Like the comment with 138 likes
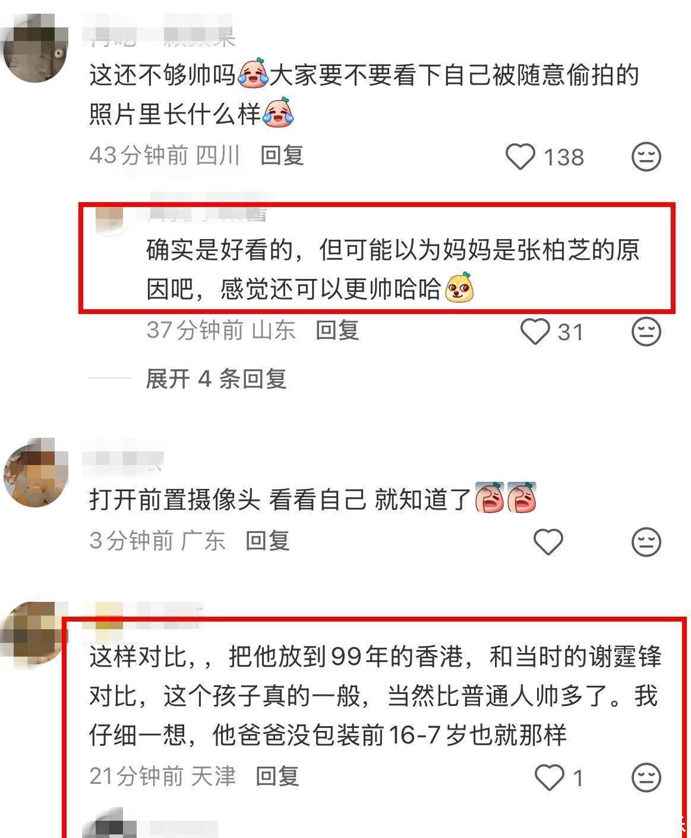This screenshot has height=838, width=691. point(520,157)
